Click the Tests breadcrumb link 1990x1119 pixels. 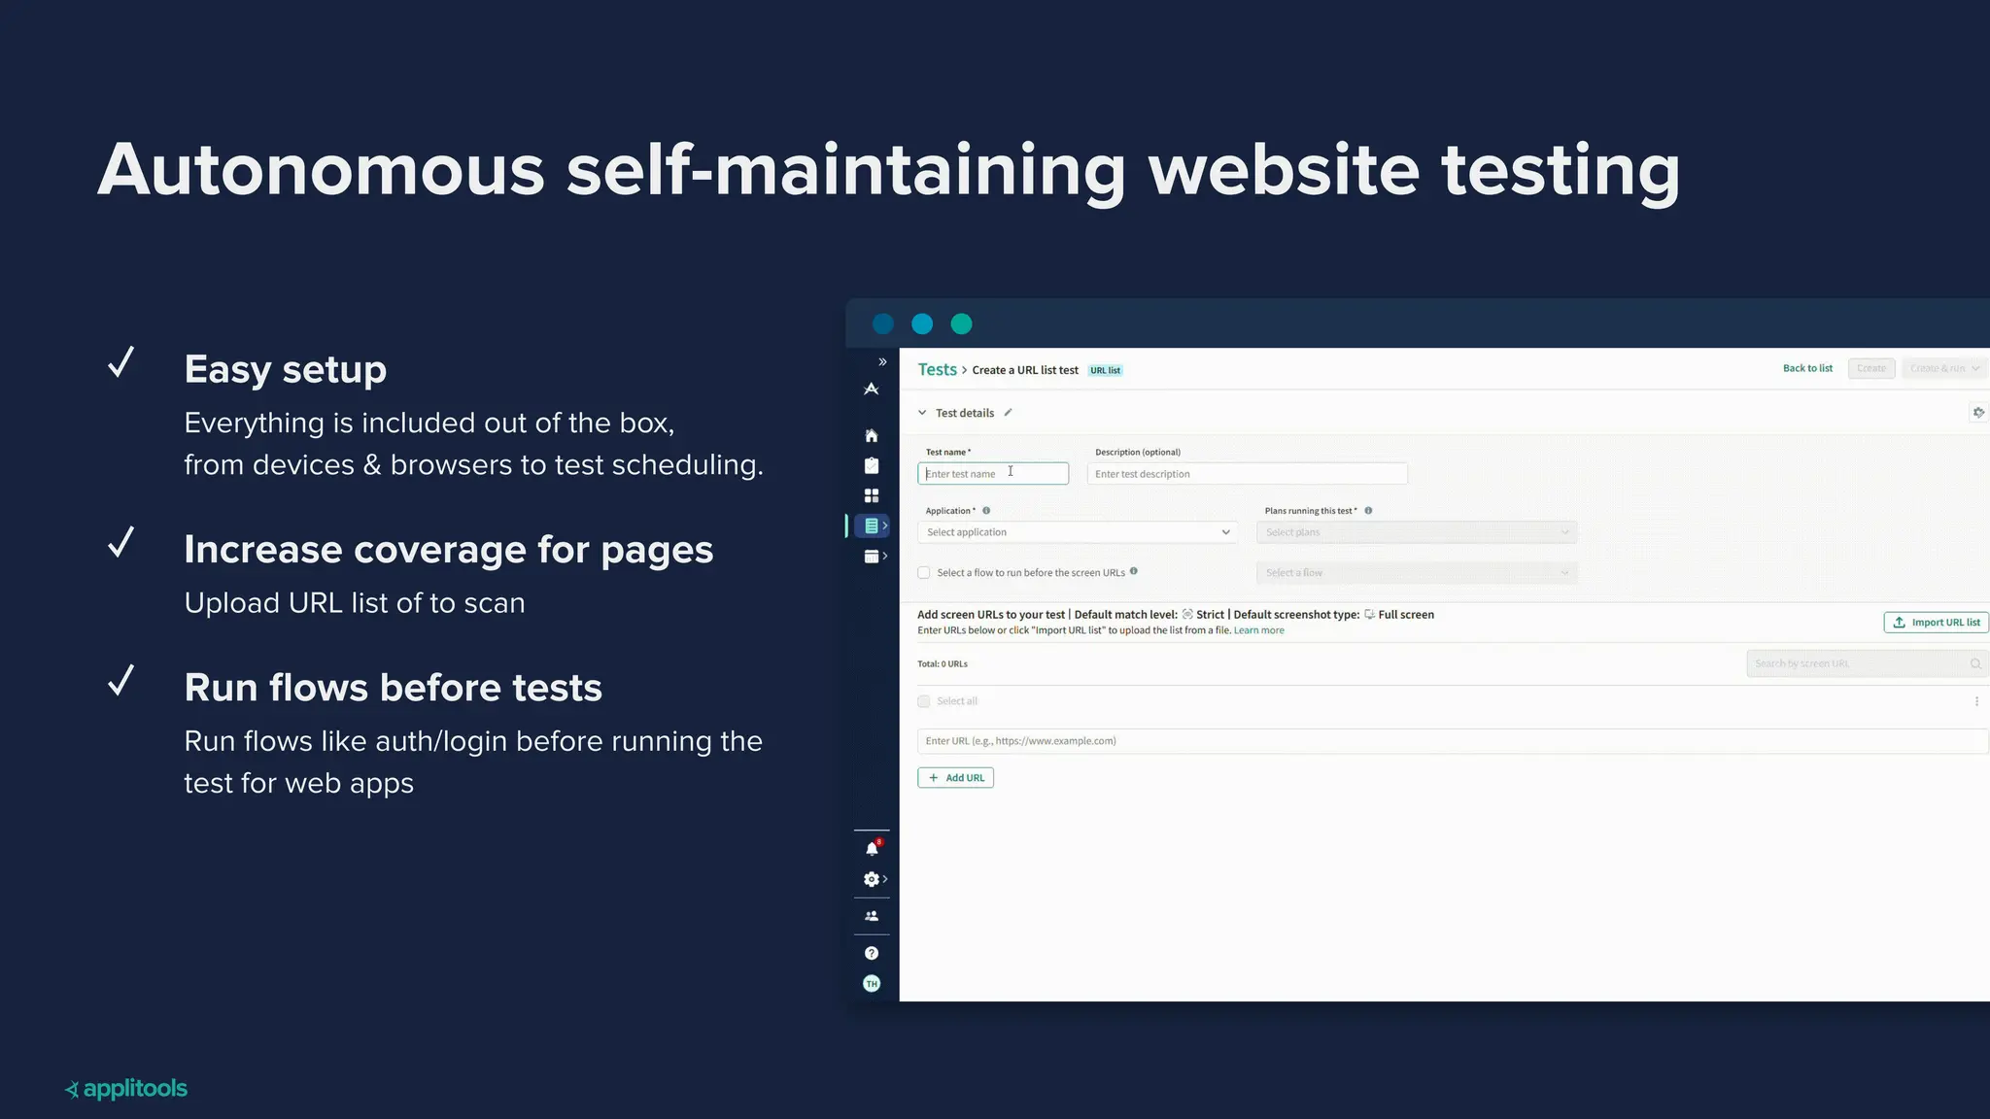point(937,370)
